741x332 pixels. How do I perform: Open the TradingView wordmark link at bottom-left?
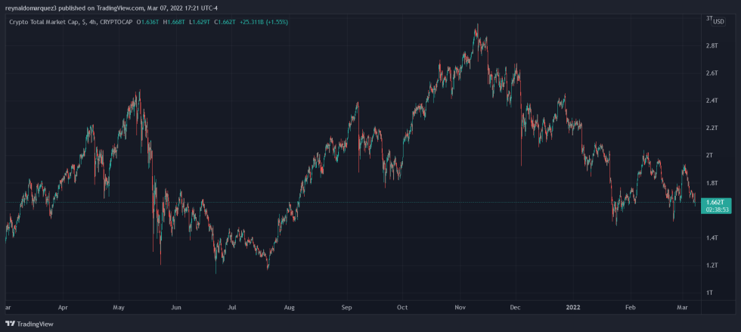tap(36, 324)
